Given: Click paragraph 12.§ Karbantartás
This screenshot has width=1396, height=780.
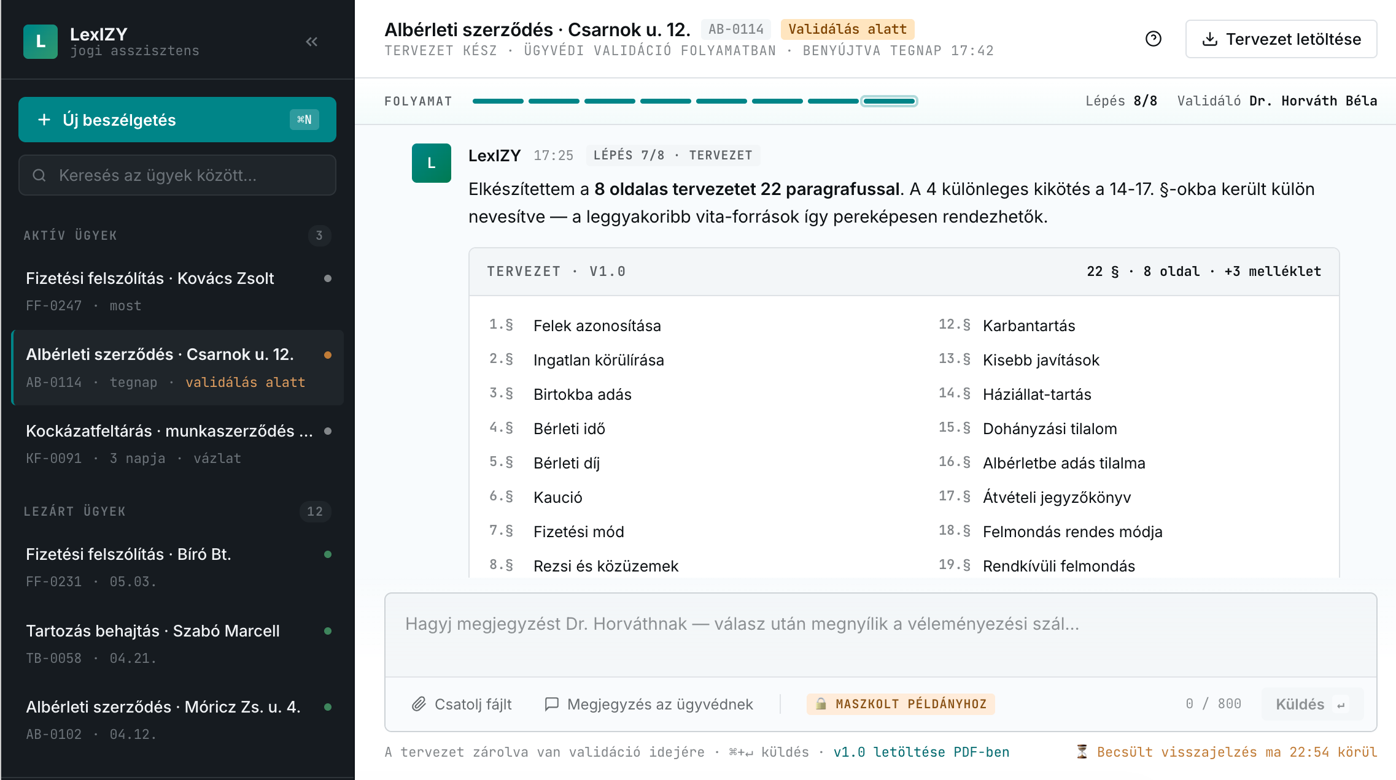Looking at the screenshot, I should 1007,326.
